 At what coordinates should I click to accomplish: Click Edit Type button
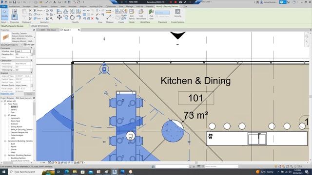tap(29, 45)
